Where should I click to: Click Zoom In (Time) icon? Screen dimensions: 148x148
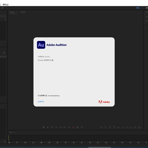pyautogui.click(x=110, y=127)
